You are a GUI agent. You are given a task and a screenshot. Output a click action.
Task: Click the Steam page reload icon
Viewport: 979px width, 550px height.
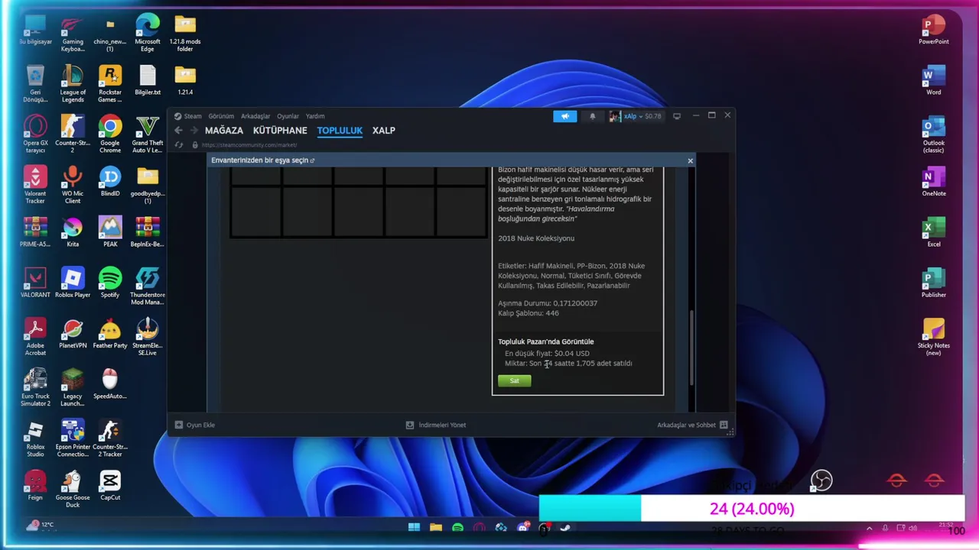(179, 144)
